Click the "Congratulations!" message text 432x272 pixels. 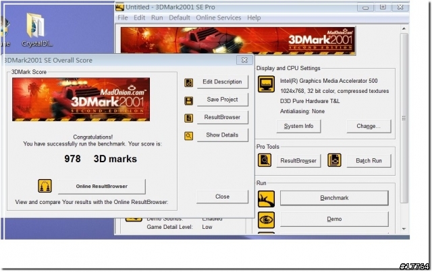coord(93,137)
